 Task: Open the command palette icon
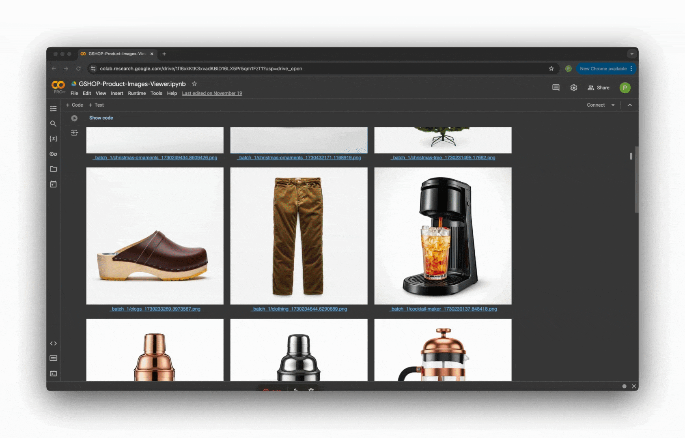(x=53, y=358)
